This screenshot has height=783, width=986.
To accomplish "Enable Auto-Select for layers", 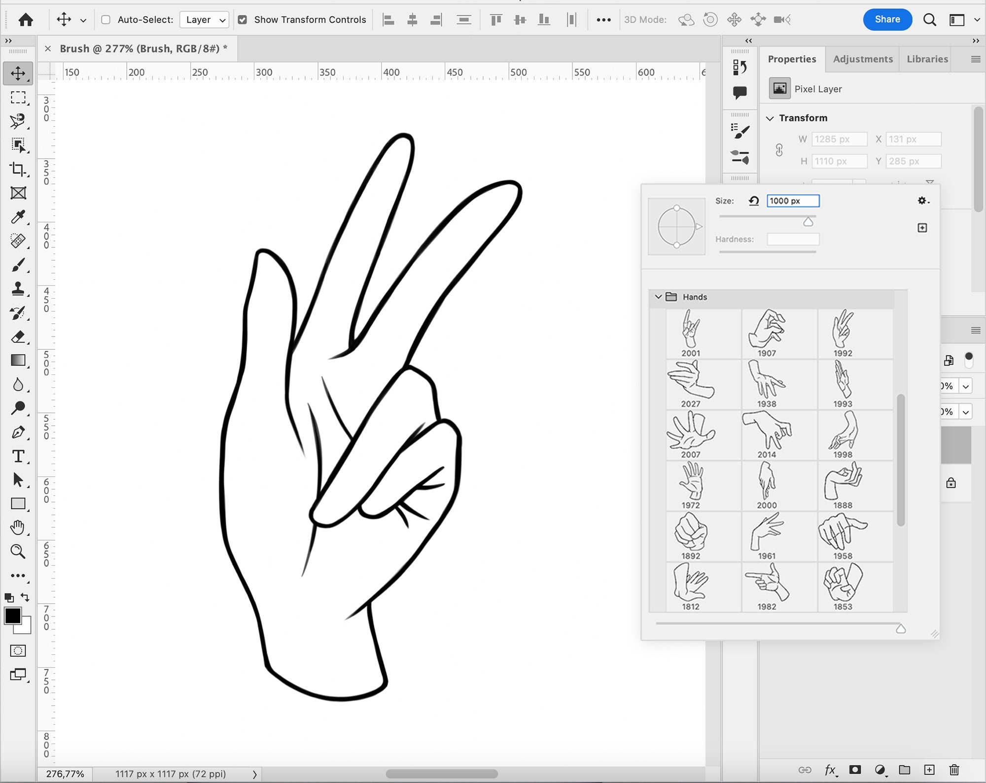I will [106, 20].
